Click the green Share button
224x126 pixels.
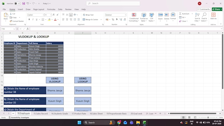point(217,9)
